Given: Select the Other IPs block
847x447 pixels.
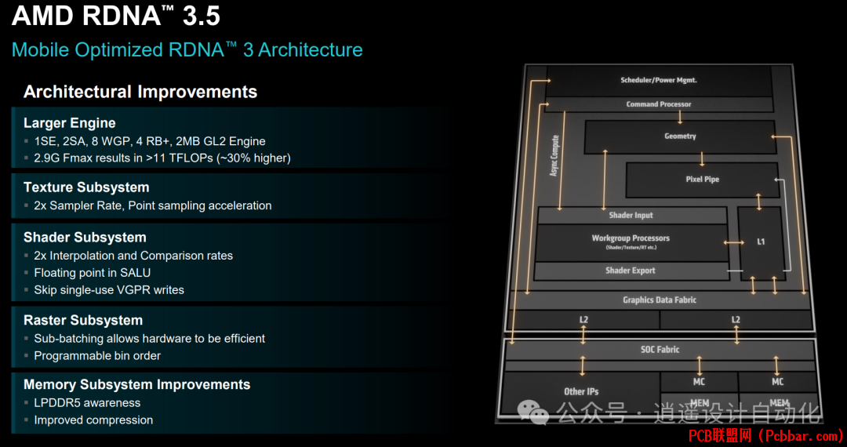Looking at the screenshot, I should click(581, 392).
